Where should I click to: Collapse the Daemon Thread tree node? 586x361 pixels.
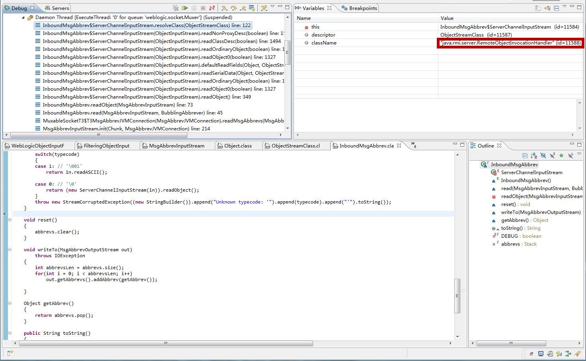click(x=23, y=17)
